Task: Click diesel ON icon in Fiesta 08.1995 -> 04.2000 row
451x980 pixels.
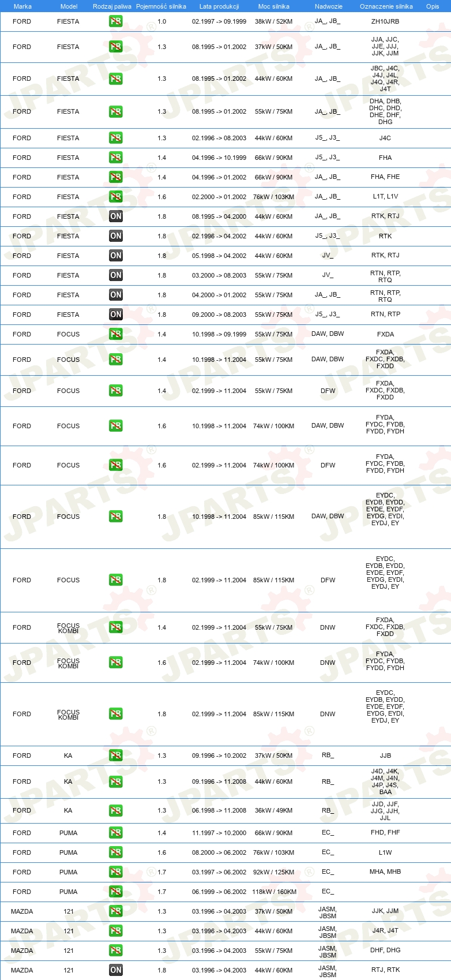Action: click(116, 216)
